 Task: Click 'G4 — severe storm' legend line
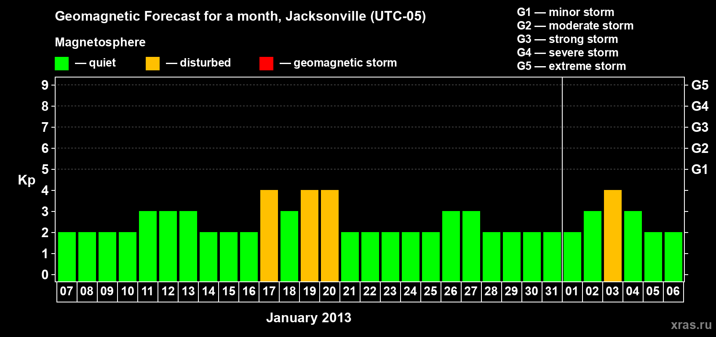568,53
